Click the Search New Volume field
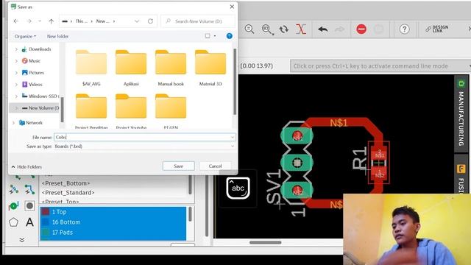 [198, 21]
